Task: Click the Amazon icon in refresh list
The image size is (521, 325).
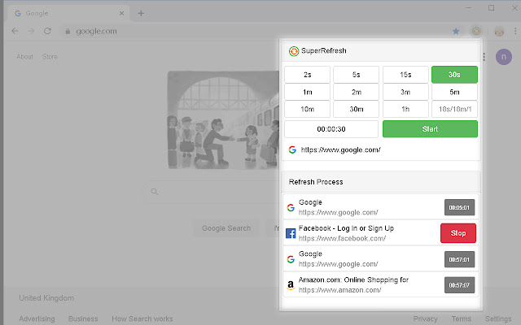Action: [x=291, y=285]
